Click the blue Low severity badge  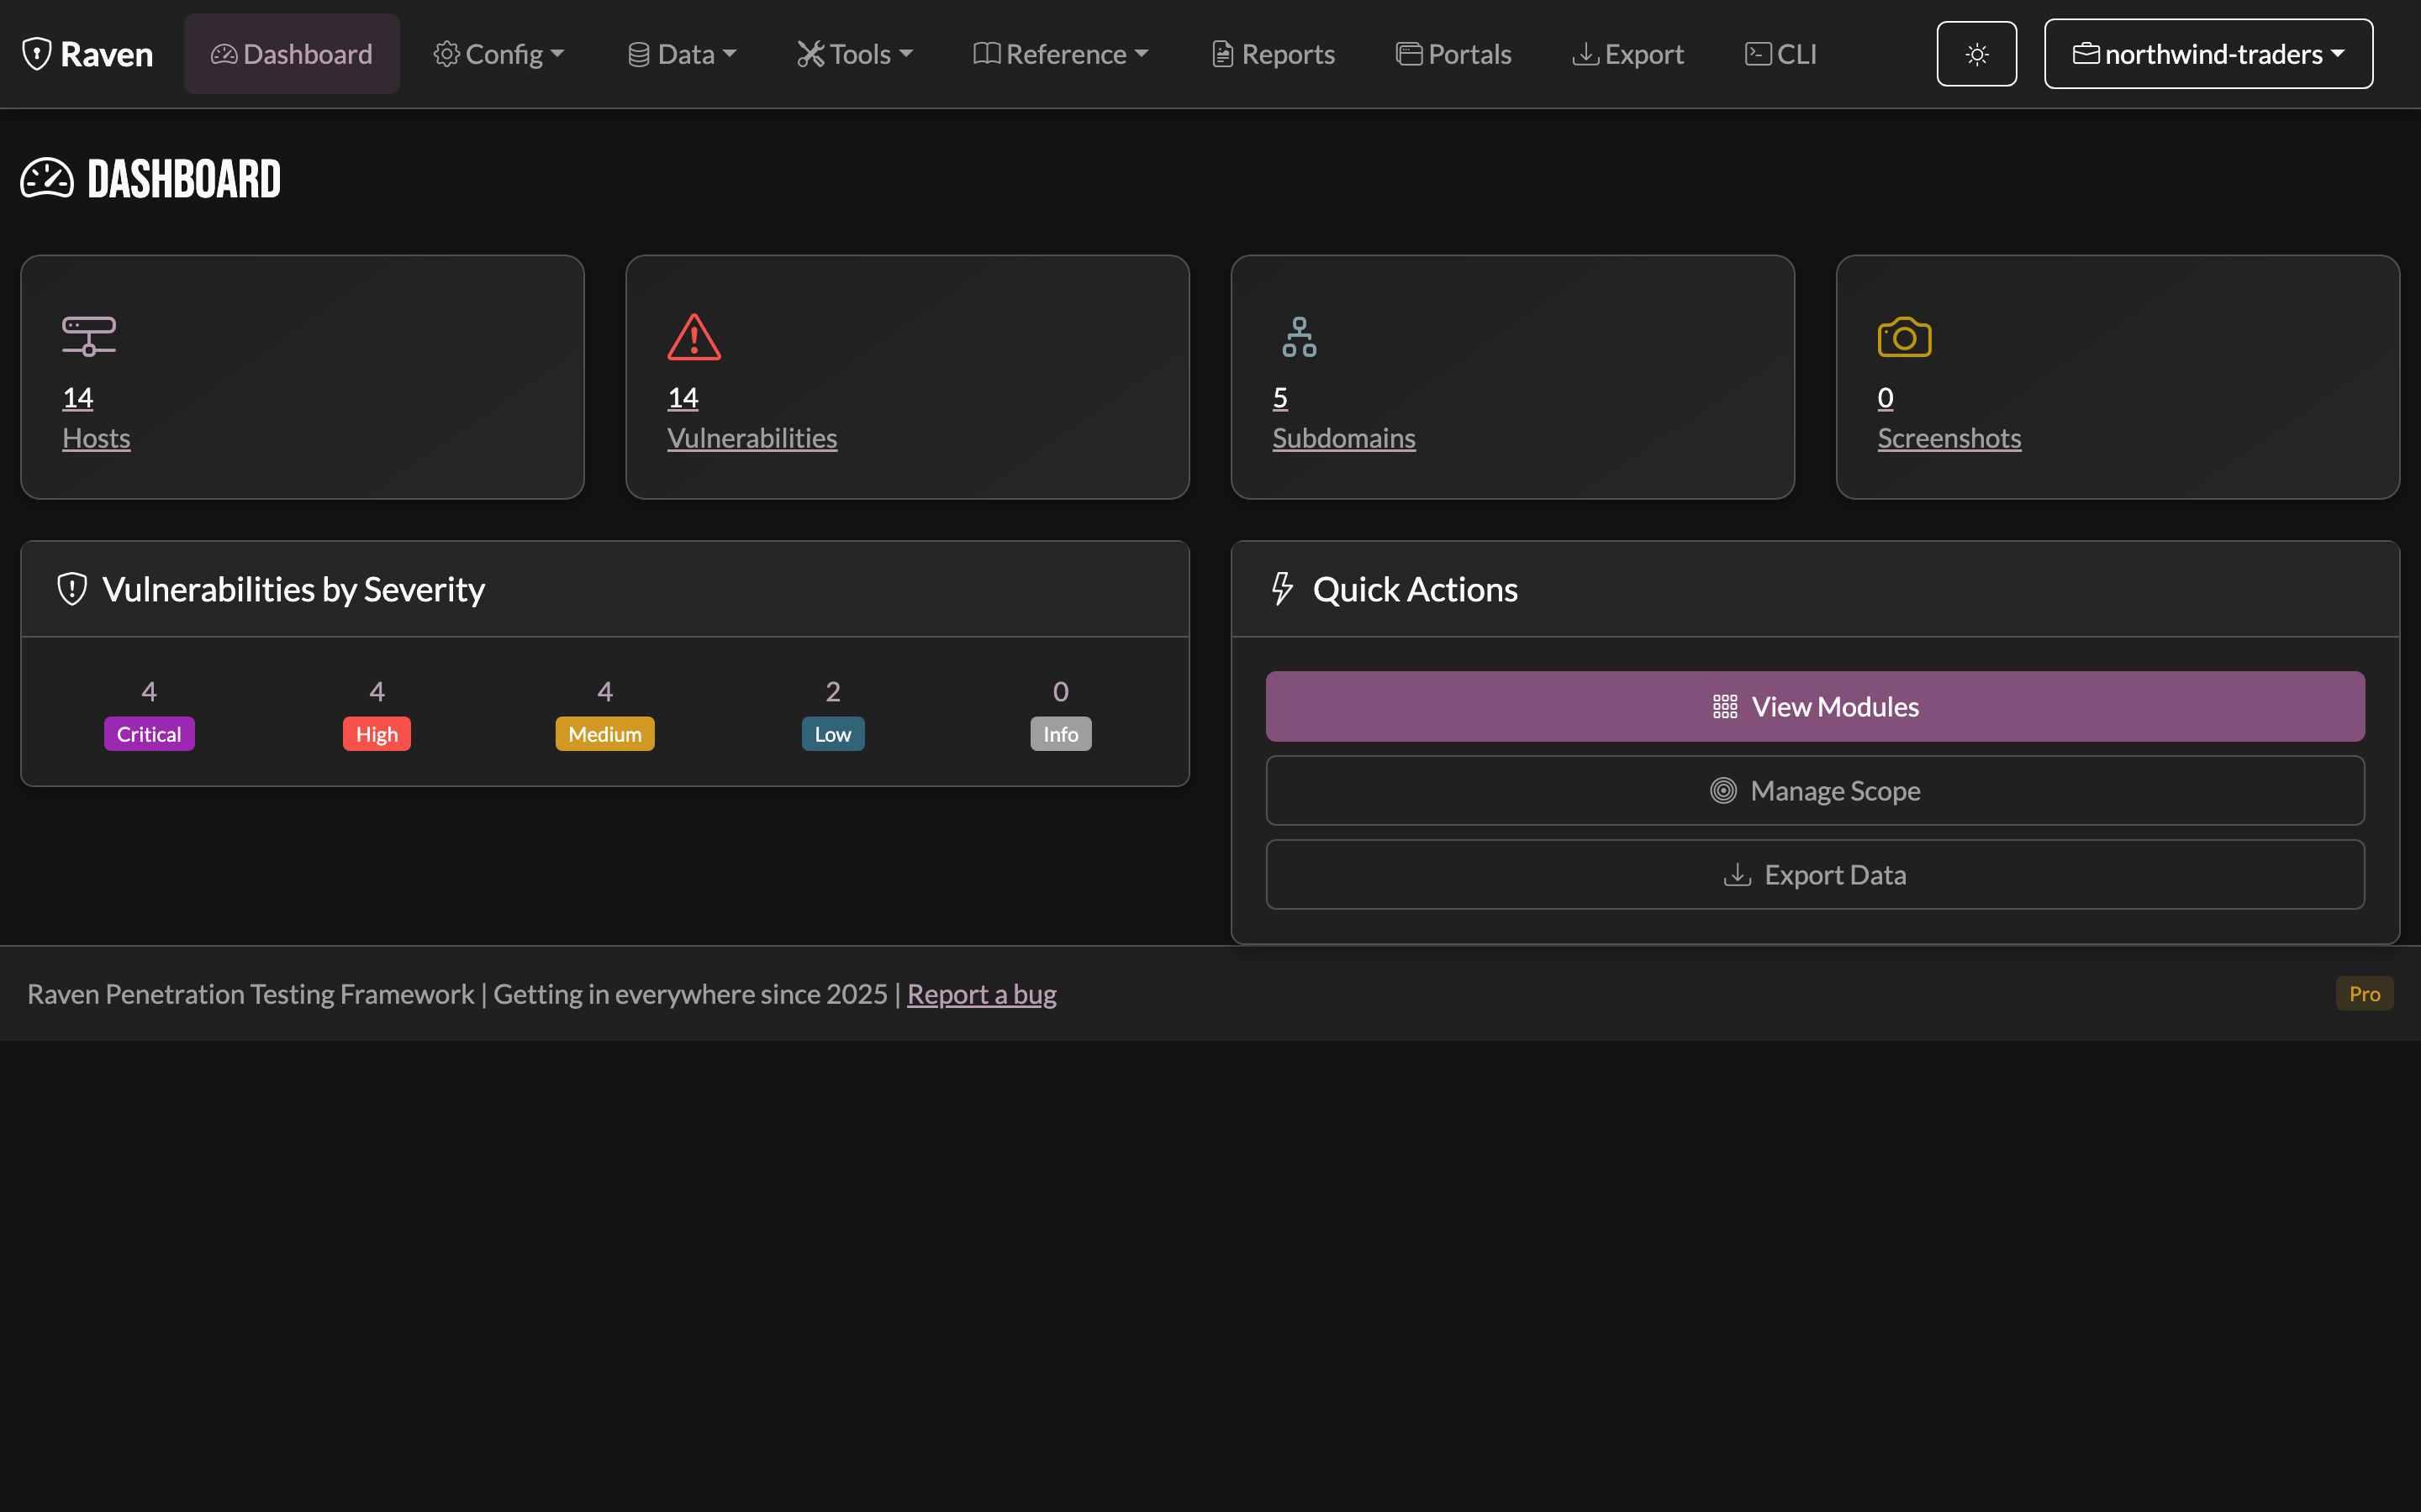tap(832, 734)
